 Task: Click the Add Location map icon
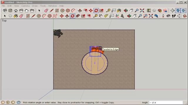149,10
